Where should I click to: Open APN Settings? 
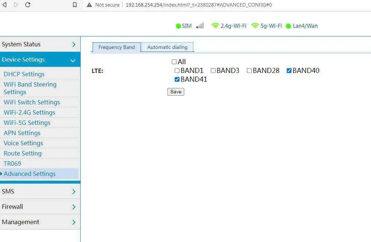[x=22, y=133]
